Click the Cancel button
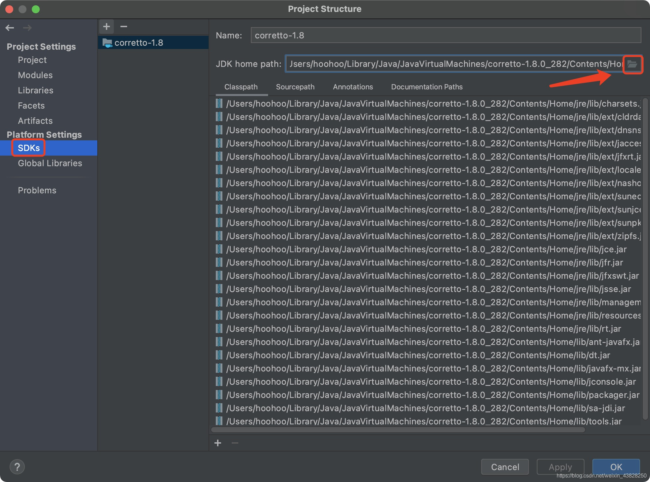The image size is (650, 482). click(x=505, y=467)
